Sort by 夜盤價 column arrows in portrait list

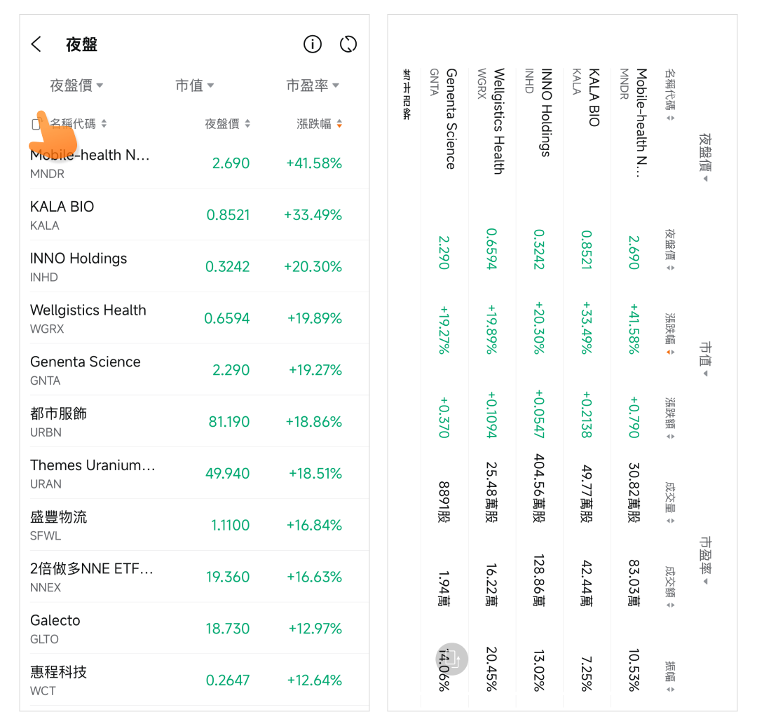pos(247,124)
